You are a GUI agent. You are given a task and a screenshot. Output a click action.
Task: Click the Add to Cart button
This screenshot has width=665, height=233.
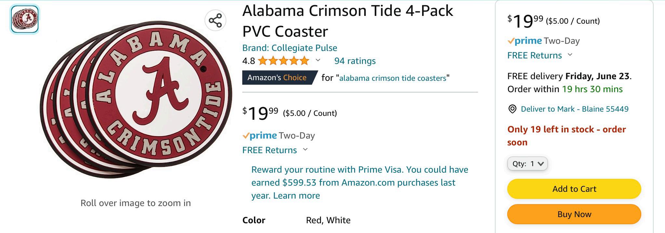pyautogui.click(x=574, y=189)
